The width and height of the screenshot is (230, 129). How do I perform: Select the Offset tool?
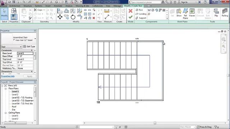(x=66, y=11)
